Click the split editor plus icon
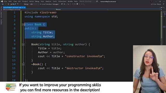Viewport: 166px width, 93px height. [161, 10]
